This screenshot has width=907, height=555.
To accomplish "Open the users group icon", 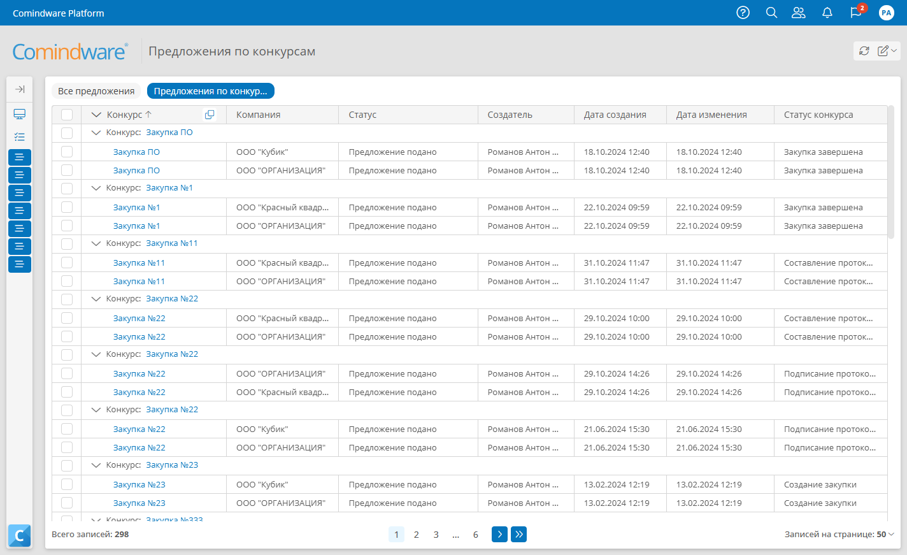I will pyautogui.click(x=798, y=13).
